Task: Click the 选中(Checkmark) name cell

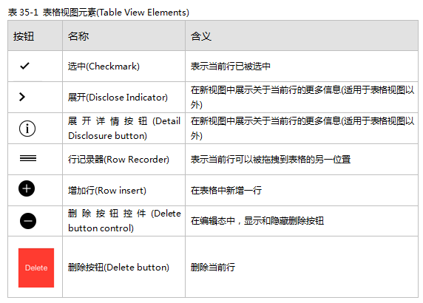Action: coord(104,67)
